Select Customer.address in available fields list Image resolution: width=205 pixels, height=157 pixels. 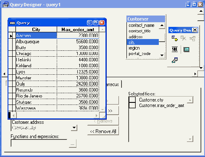click(x=28, y=122)
